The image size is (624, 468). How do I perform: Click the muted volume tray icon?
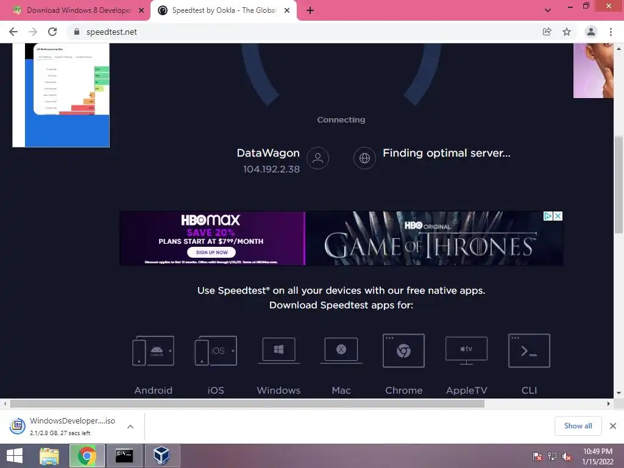click(x=567, y=456)
